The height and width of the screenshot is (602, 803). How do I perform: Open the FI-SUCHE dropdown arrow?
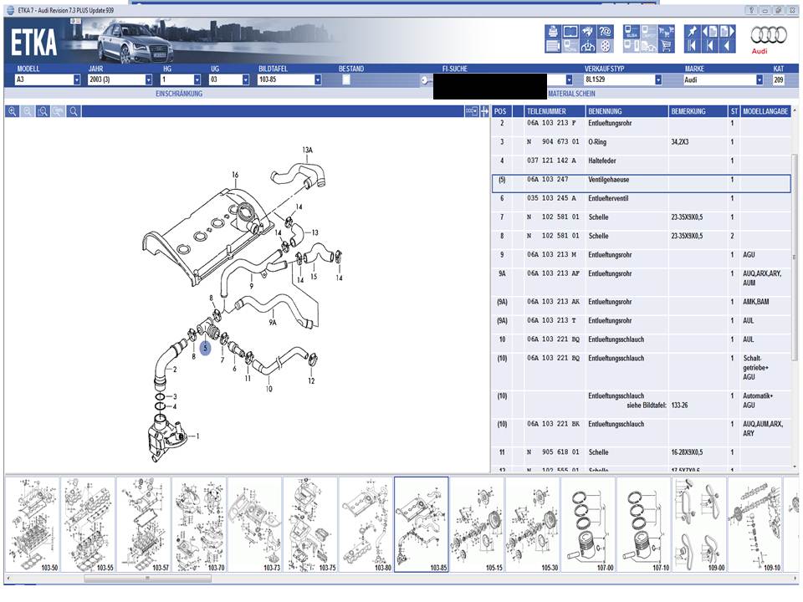[x=569, y=80]
